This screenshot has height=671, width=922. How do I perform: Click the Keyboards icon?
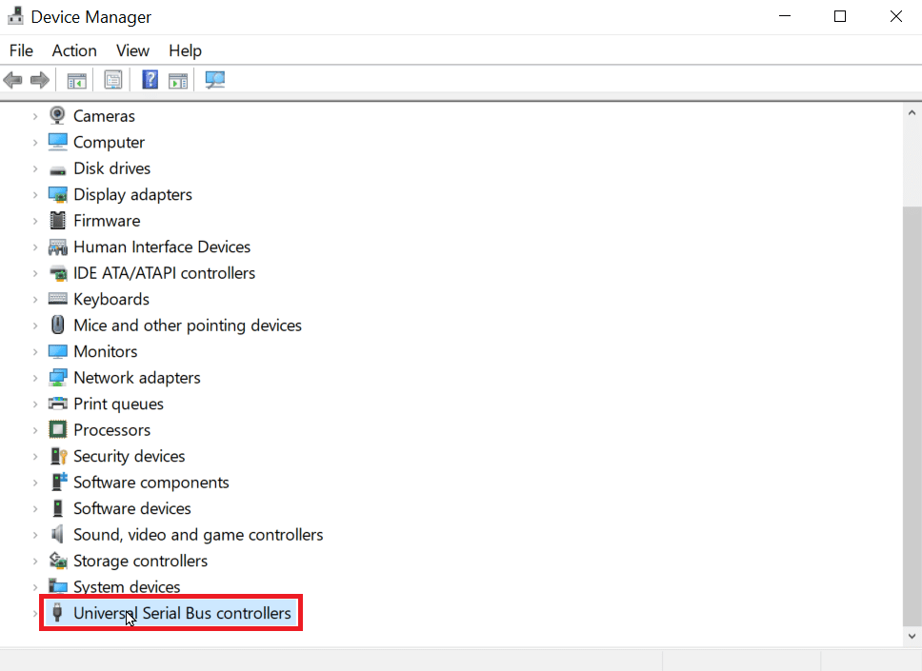tap(57, 299)
